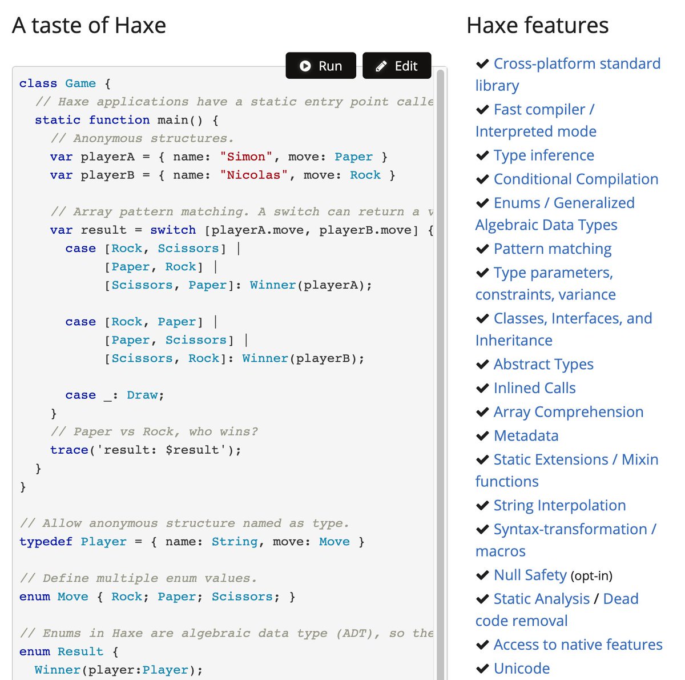Click the '// Paper vs Rock, who wins?' comment
Screen dimensions: 685x680
pyautogui.click(x=154, y=431)
